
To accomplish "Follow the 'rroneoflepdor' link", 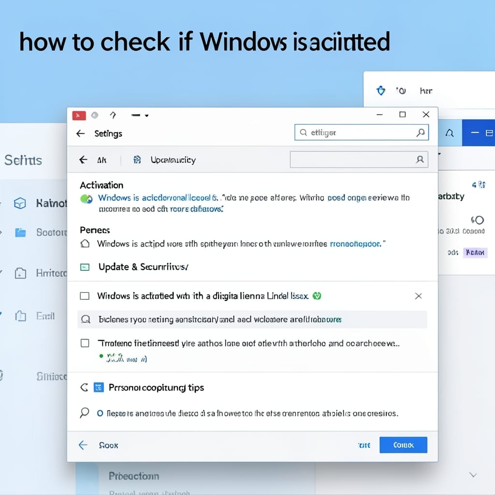I will [x=355, y=244].
